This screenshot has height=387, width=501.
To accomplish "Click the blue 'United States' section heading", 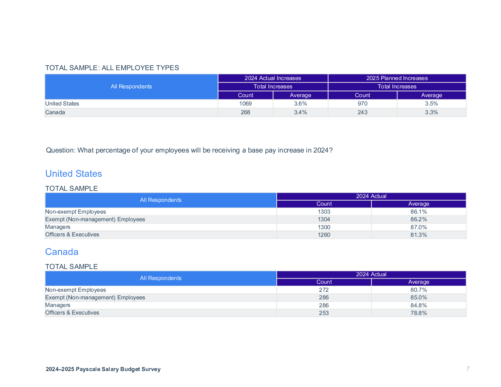I will (x=74, y=174).
